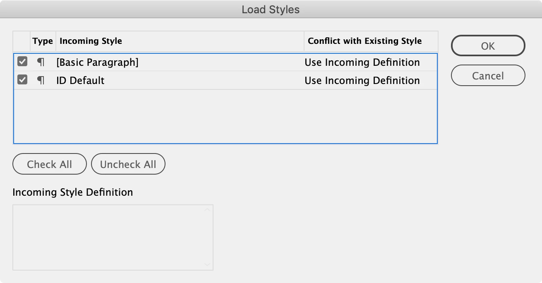Click the scroll-down arrow in the definition box
The width and height of the screenshot is (542, 283).
(207, 265)
